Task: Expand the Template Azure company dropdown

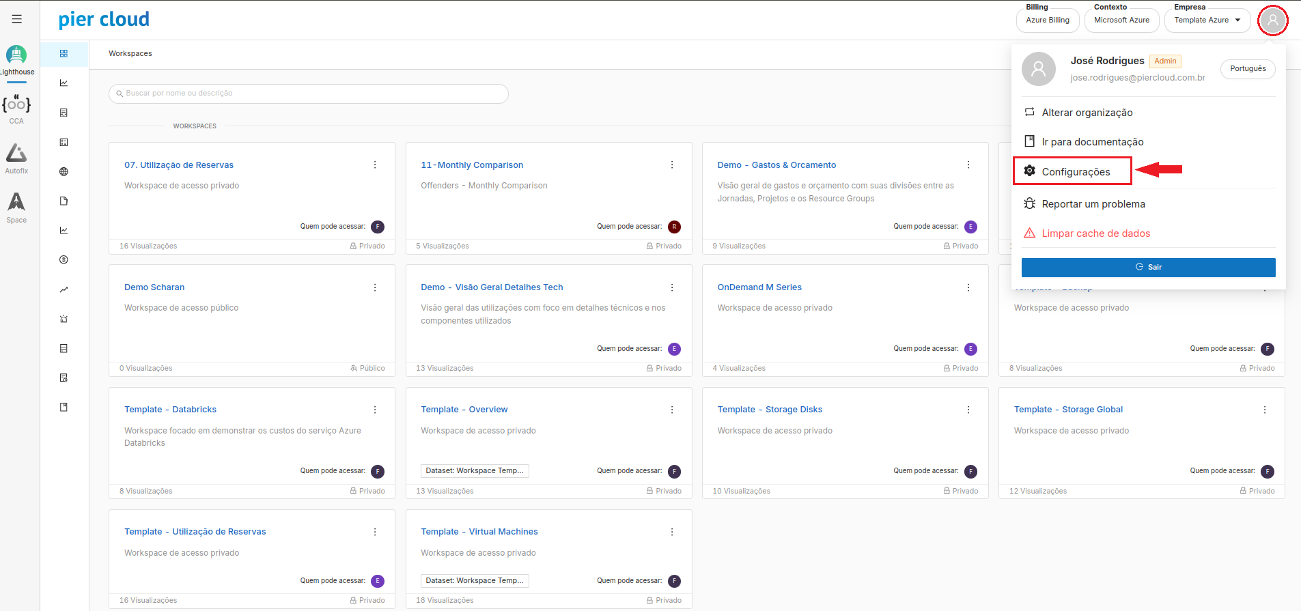Action: click(x=1207, y=20)
